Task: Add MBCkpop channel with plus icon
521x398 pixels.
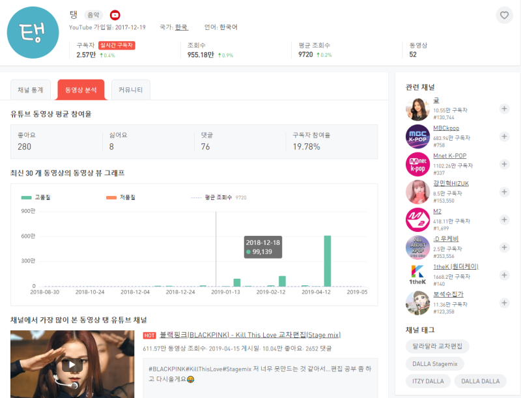Action: click(x=504, y=137)
